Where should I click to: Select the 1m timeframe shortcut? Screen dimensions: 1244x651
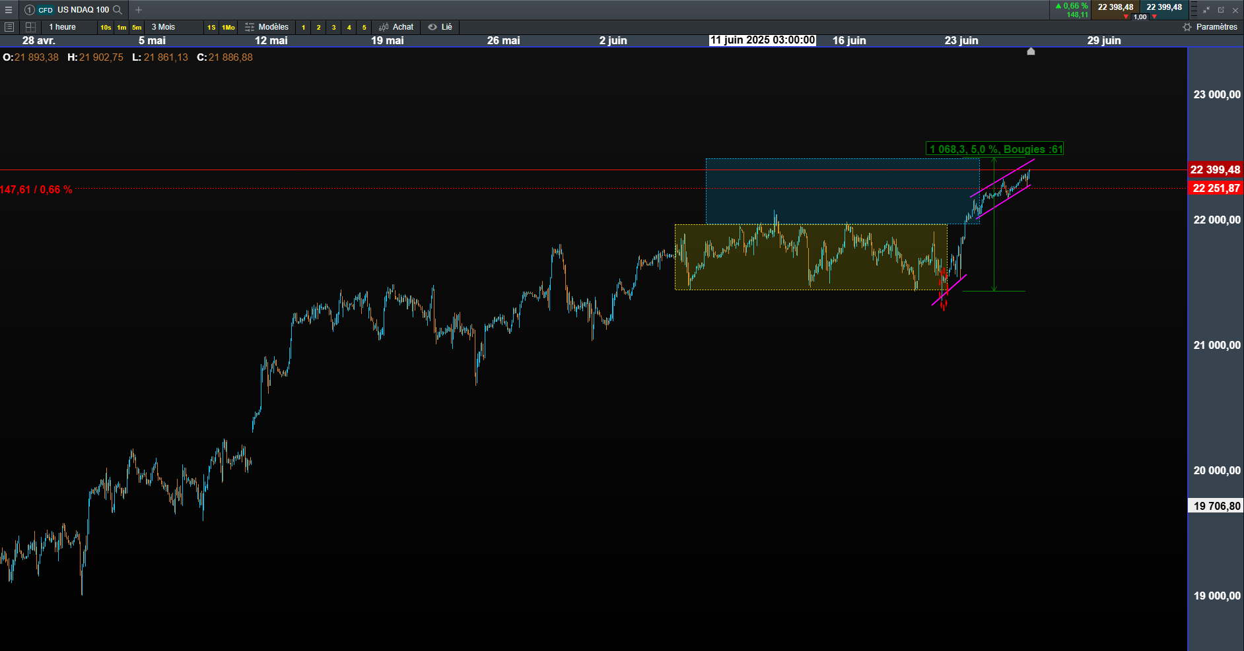[x=121, y=27]
